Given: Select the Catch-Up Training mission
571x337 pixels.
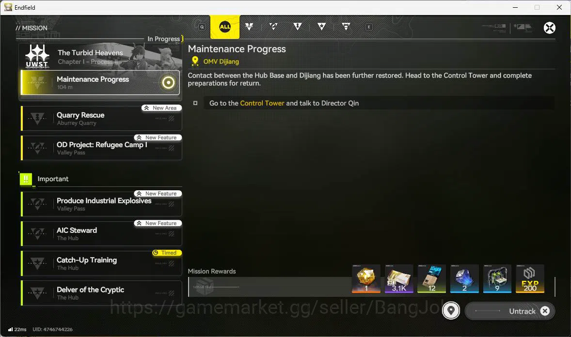Looking at the screenshot, I should click(x=102, y=263).
